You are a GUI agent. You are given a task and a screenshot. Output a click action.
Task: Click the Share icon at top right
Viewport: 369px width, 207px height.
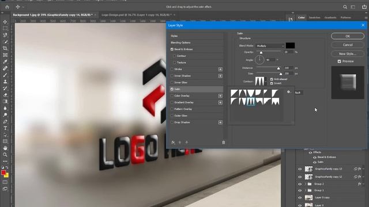(x=364, y=7)
